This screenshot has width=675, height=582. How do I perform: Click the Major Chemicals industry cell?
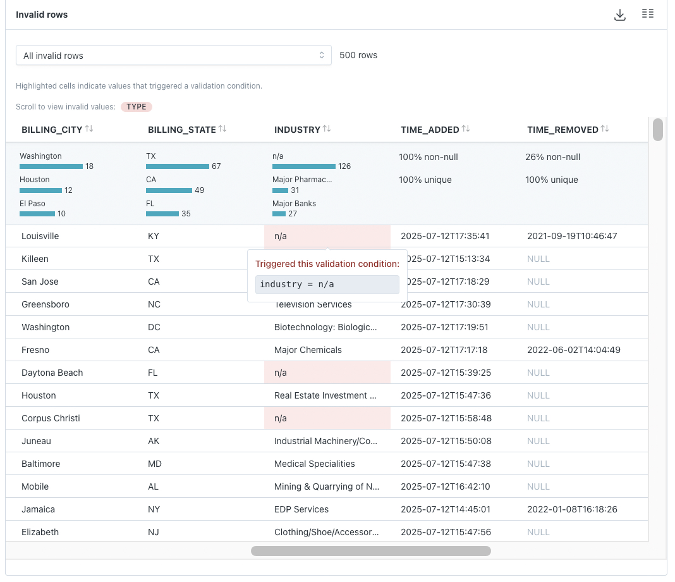coord(308,350)
